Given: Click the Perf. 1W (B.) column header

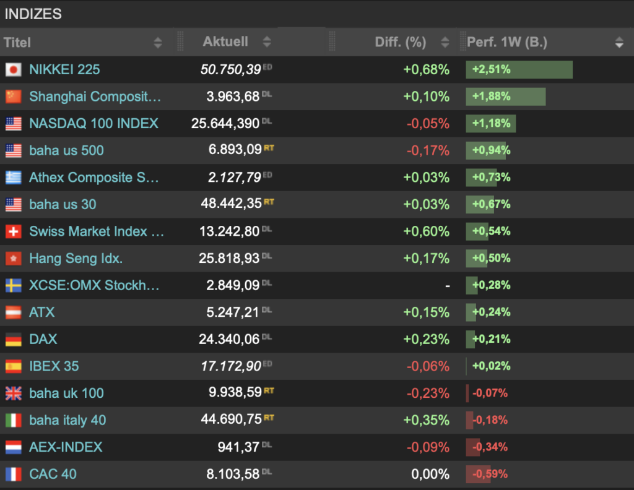Looking at the screenshot, I should (x=507, y=43).
